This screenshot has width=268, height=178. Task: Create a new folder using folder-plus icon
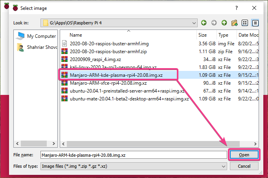point(234,23)
